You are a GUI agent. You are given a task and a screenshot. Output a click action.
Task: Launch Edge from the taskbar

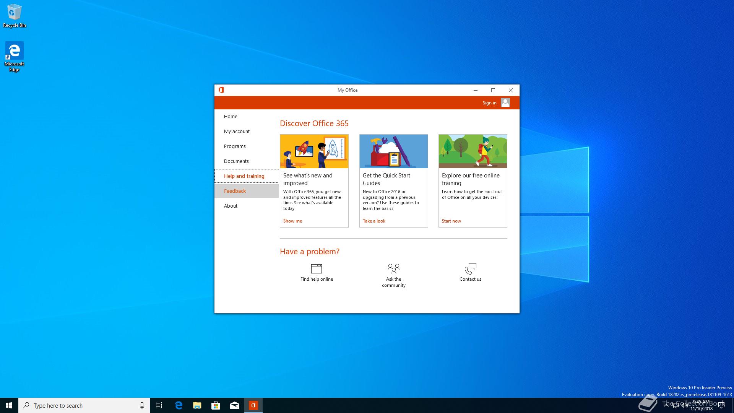coord(178,405)
